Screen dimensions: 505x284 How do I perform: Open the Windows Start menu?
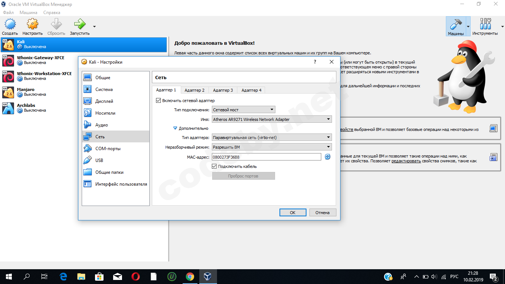tap(9, 277)
